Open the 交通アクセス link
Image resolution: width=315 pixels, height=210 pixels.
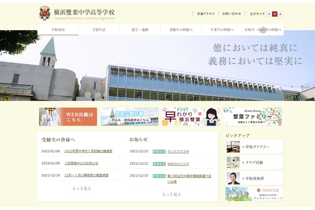point(206,14)
